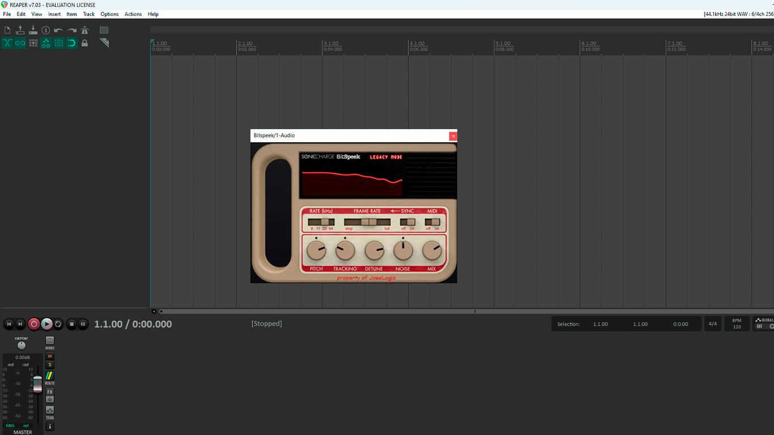Open the Track menu
Image resolution: width=774 pixels, height=435 pixels.
[89, 14]
